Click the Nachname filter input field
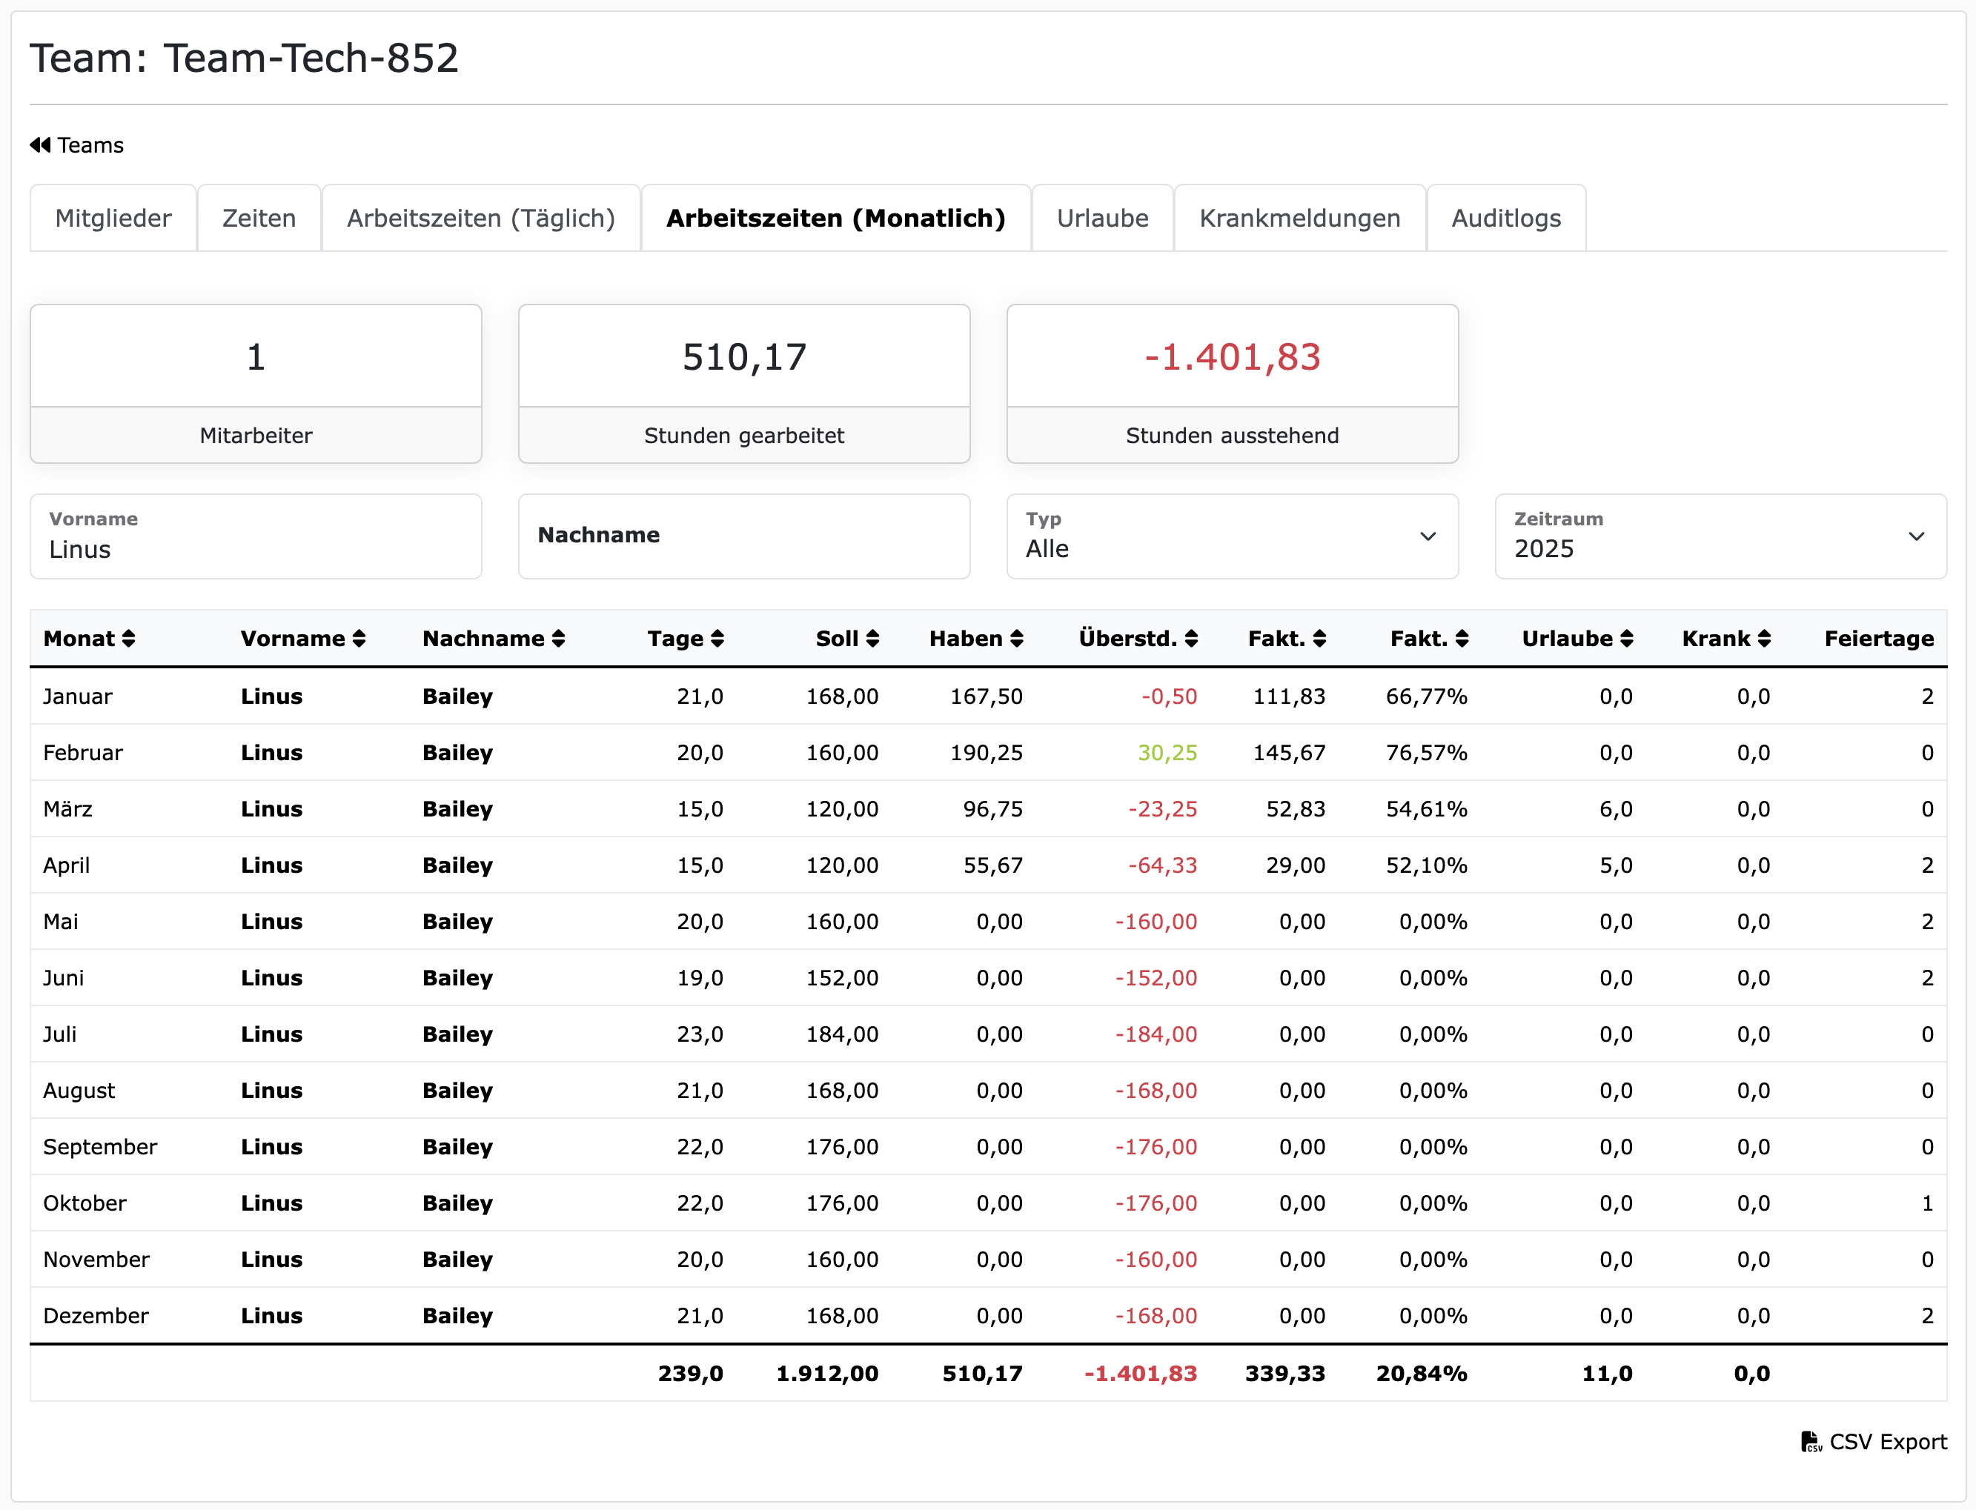Screen dimensions: 1976x1510 pyautogui.click(x=743, y=536)
